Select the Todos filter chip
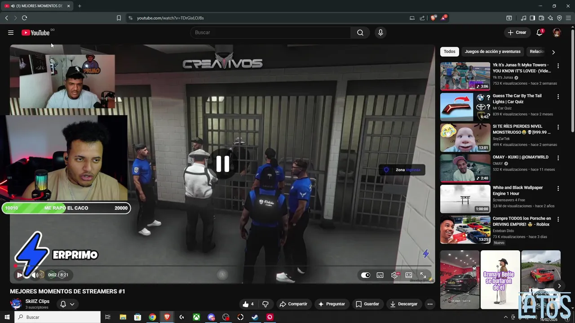This screenshot has width=575, height=323. [x=449, y=52]
